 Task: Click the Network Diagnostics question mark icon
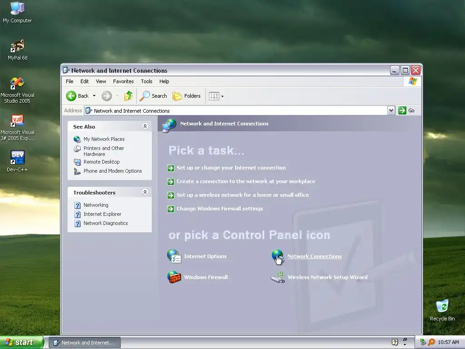pyautogui.click(x=77, y=224)
